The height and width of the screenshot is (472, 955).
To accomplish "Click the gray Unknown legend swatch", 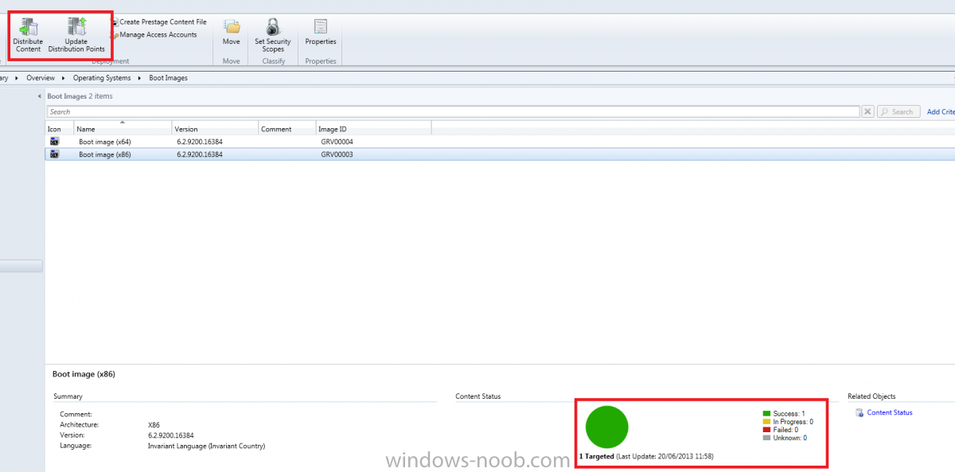I will 766,438.
